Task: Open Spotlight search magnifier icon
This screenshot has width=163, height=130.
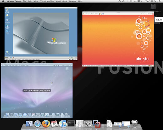Action: click(160, 1)
